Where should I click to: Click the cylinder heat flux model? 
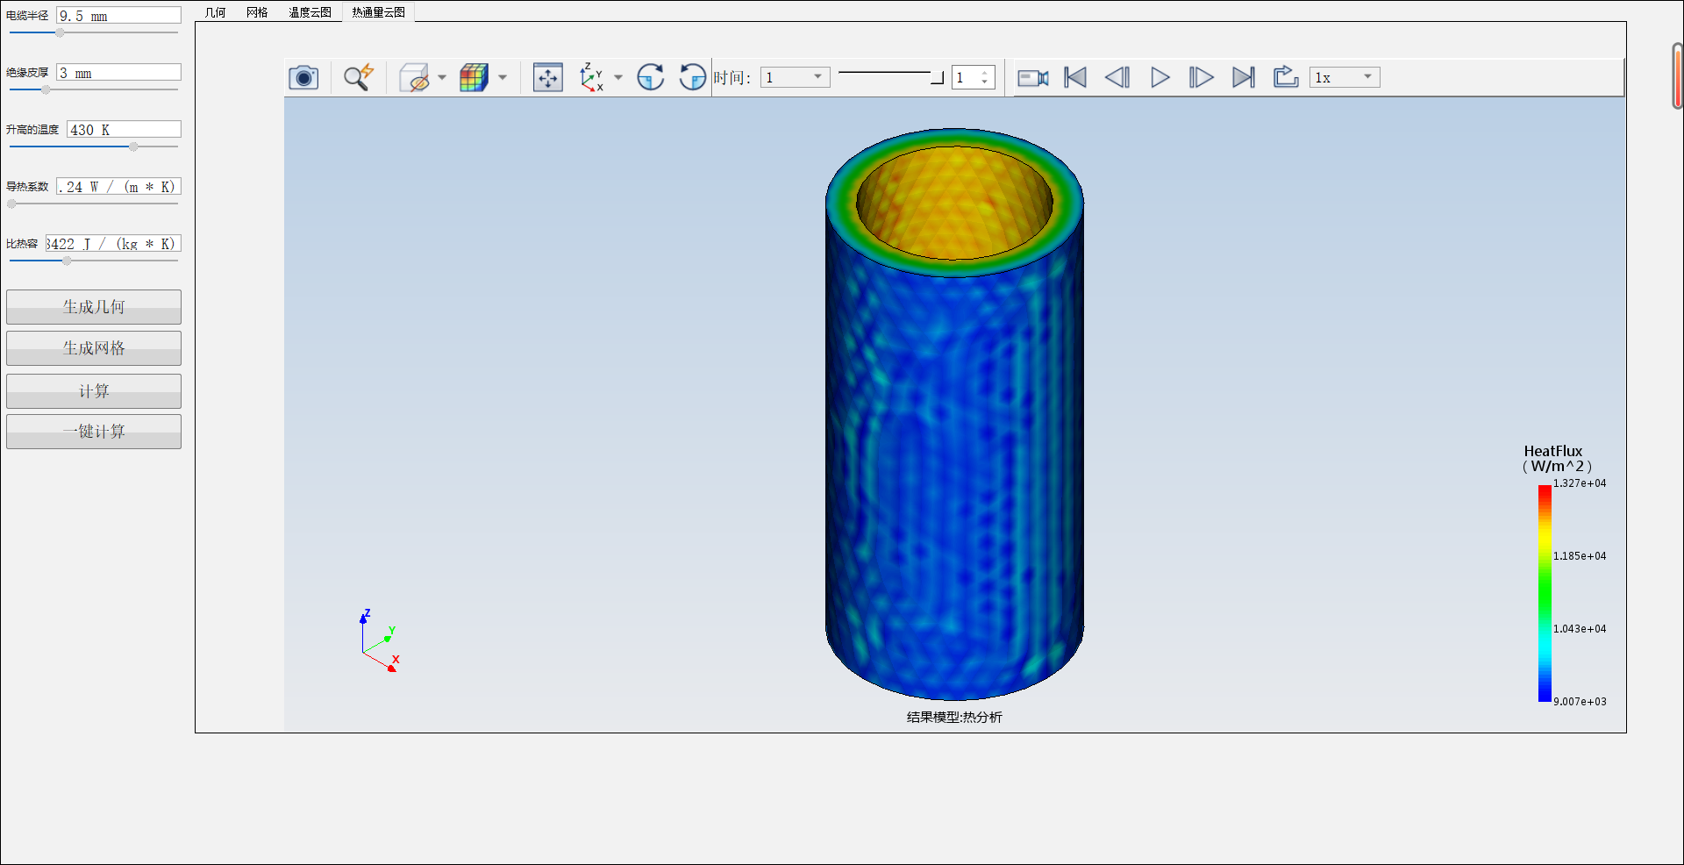tap(954, 414)
